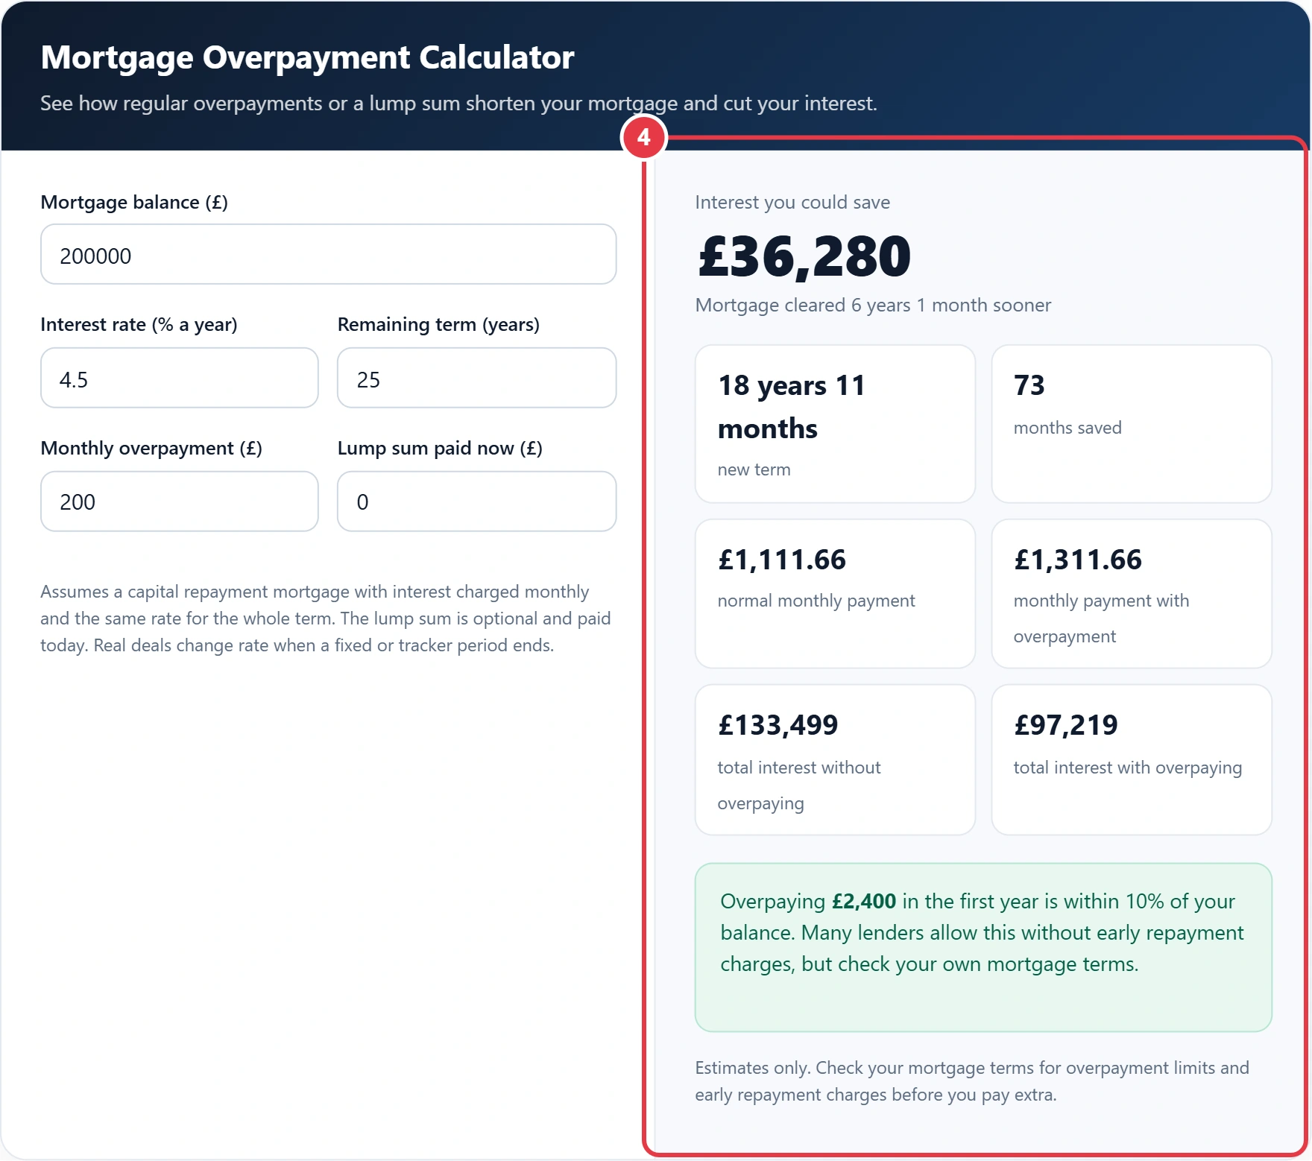Click the £133,499 total interest without overpaying

click(778, 725)
